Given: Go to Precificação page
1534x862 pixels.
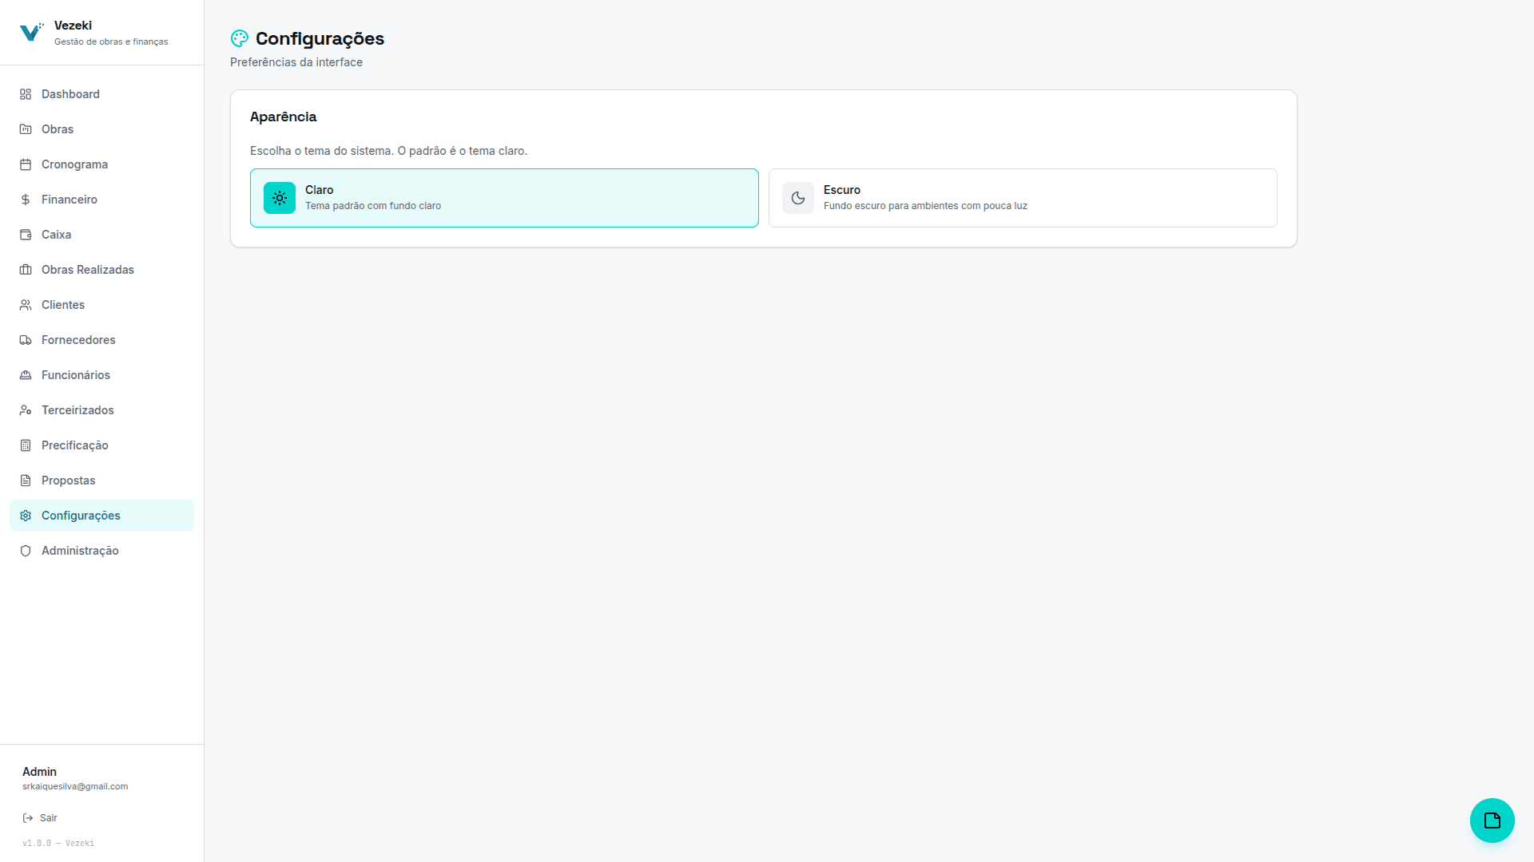Looking at the screenshot, I should (101, 445).
